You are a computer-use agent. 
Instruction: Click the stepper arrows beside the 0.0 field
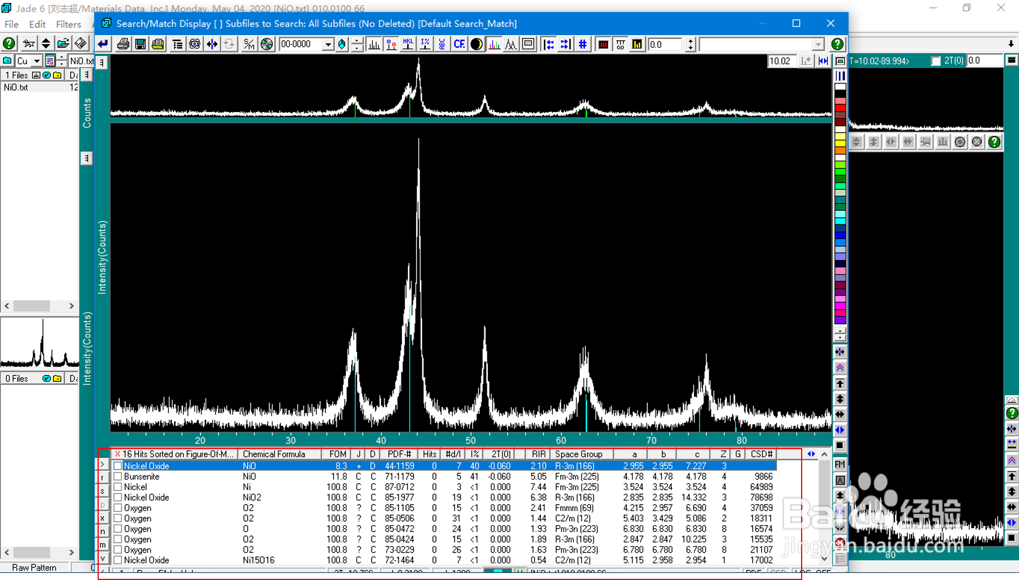coord(690,44)
